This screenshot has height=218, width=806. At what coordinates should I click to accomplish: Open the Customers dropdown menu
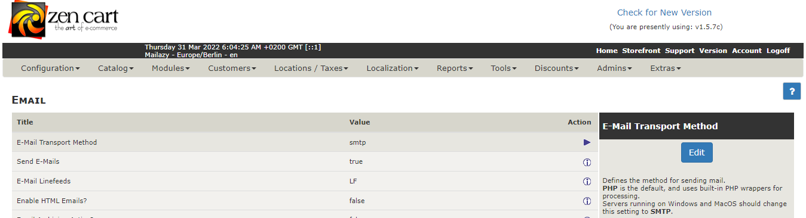coord(232,68)
